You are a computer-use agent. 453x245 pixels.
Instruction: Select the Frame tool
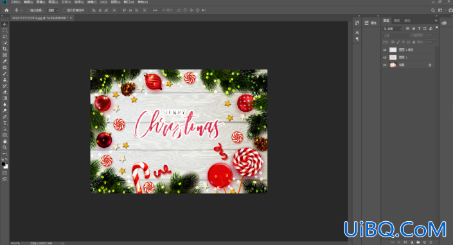pyautogui.click(x=4, y=55)
